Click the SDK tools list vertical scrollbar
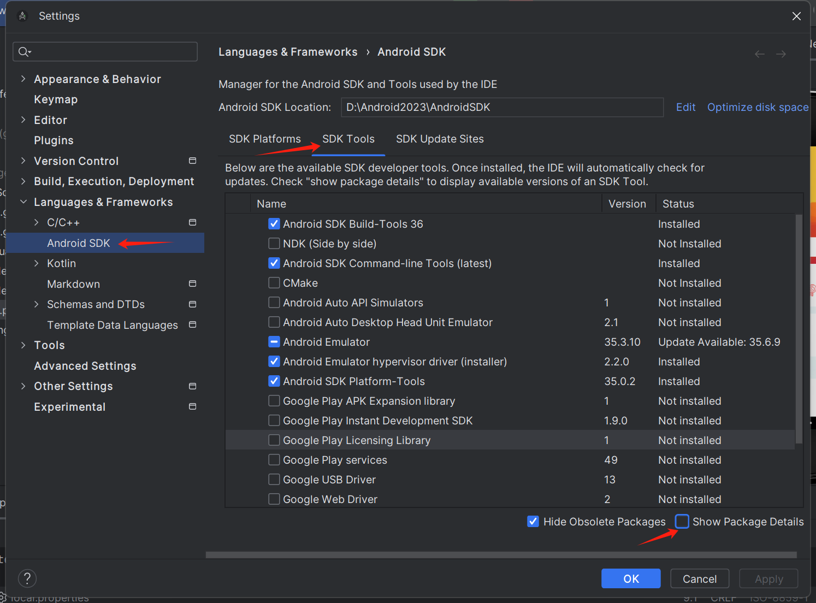 (799, 328)
